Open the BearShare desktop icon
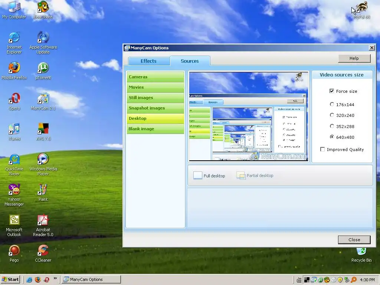The height and width of the screenshot is (285, 380). (x=43, y=10)
